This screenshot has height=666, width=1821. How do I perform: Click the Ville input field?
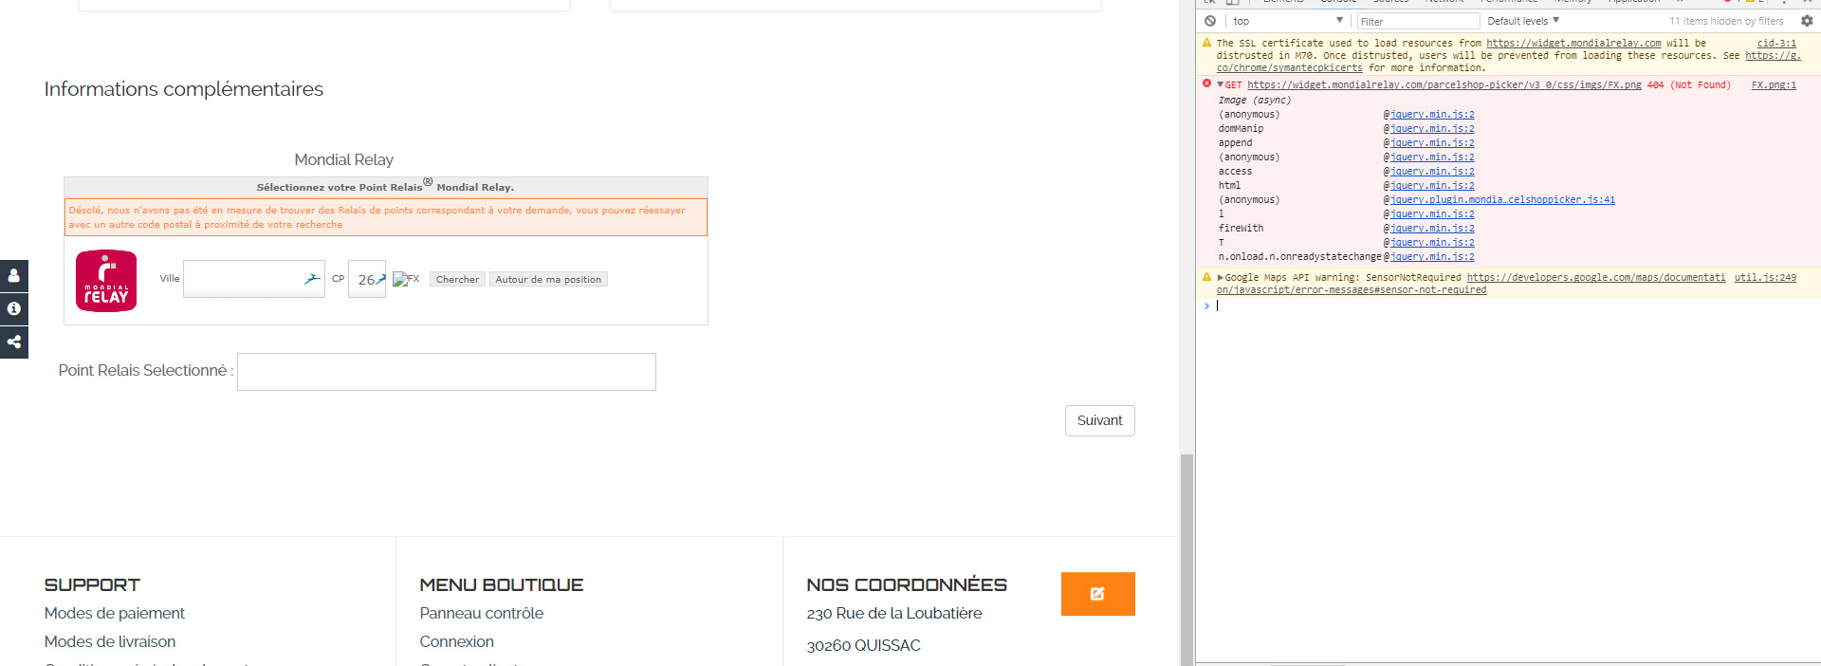(x=254, y=279)
